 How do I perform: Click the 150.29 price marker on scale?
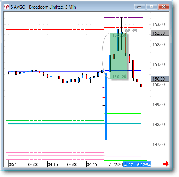coord(160,79)
